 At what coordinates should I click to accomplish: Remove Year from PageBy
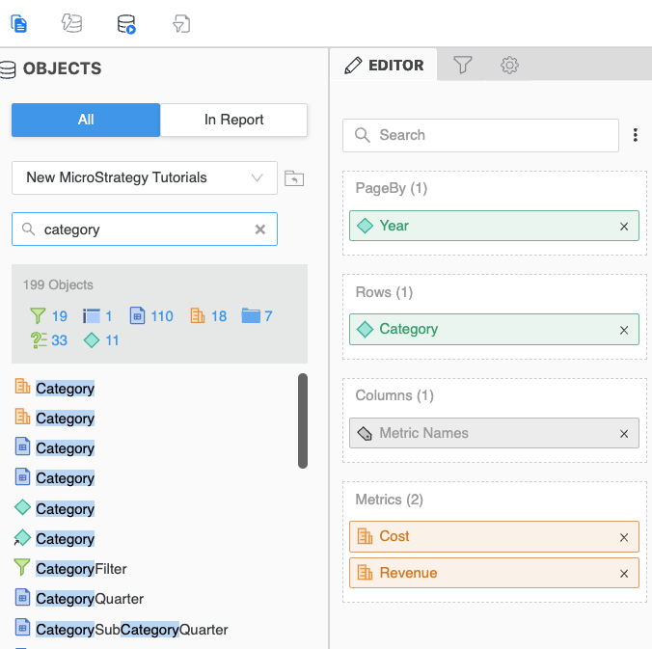point(624,227)
